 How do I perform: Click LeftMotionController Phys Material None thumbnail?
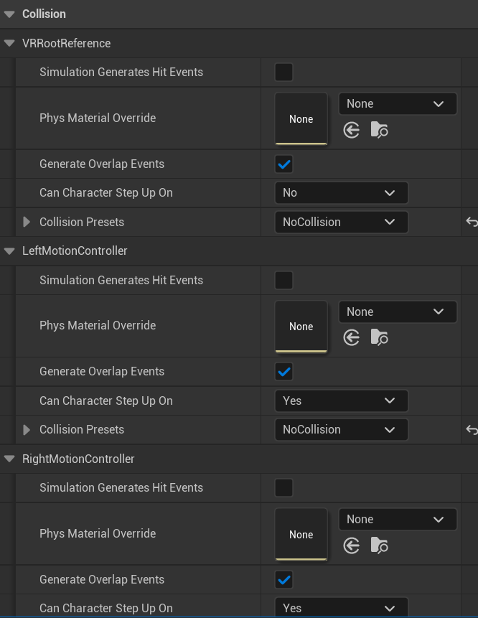[301, 327]
